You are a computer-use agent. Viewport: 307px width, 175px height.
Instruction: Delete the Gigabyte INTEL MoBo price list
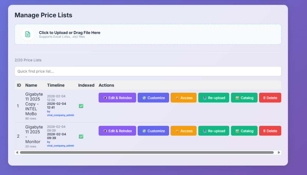270,98
